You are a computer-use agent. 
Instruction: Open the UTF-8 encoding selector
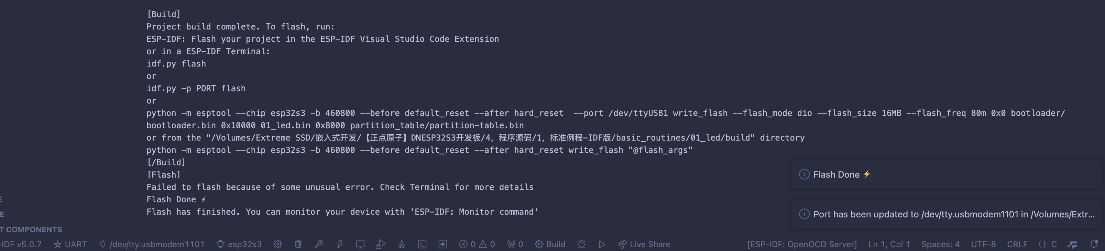(x=984, y=244)
